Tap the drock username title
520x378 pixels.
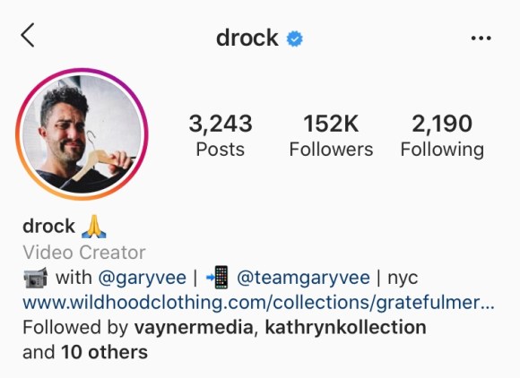click(x=247, y=39)
